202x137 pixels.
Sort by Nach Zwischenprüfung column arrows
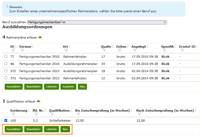tap(196, 110)
